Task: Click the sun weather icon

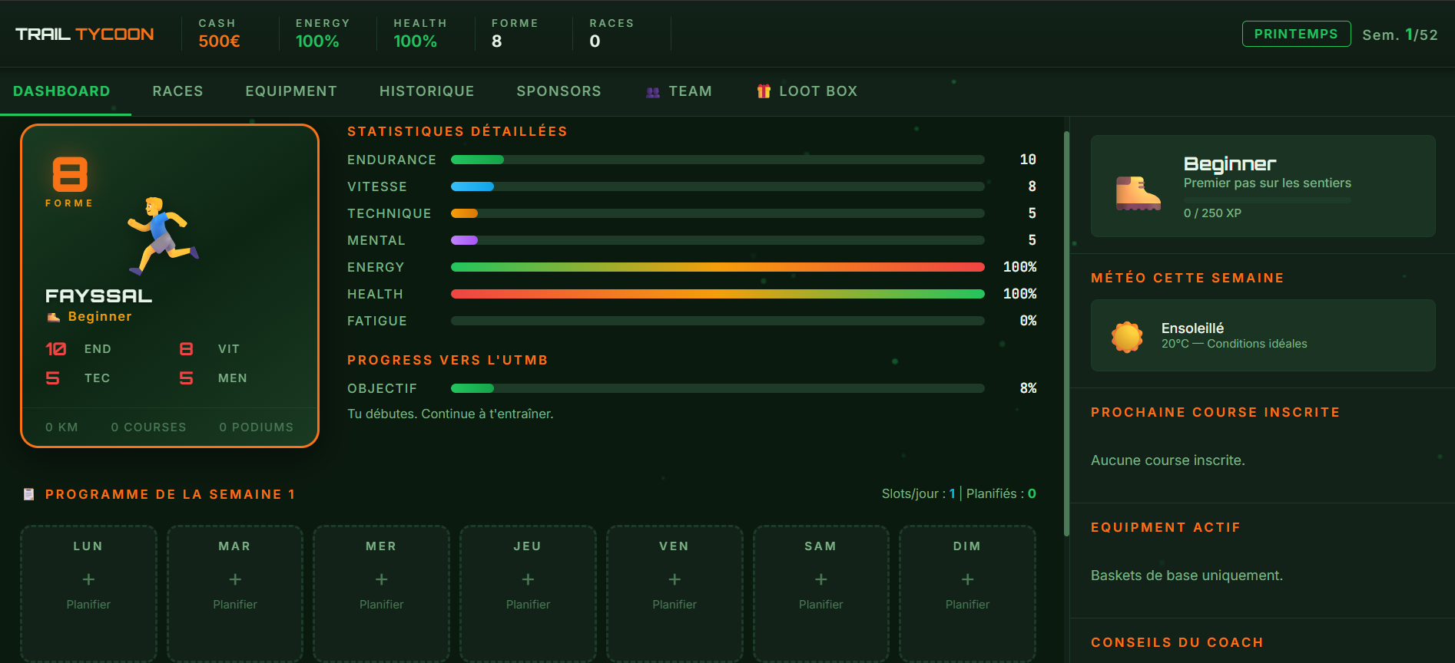Action: [x=1127, y=336]
